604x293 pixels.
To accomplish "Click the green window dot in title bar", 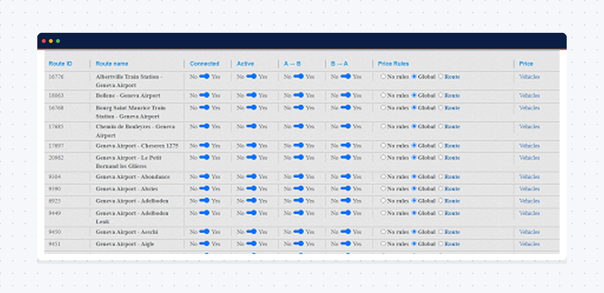I will [58, 41].
